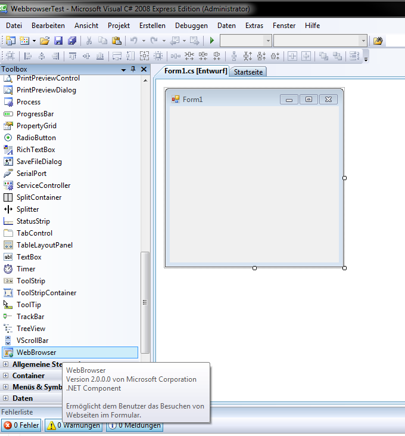Expand the Daten toolbox group
405x436 pixels.
click(5, 398)
